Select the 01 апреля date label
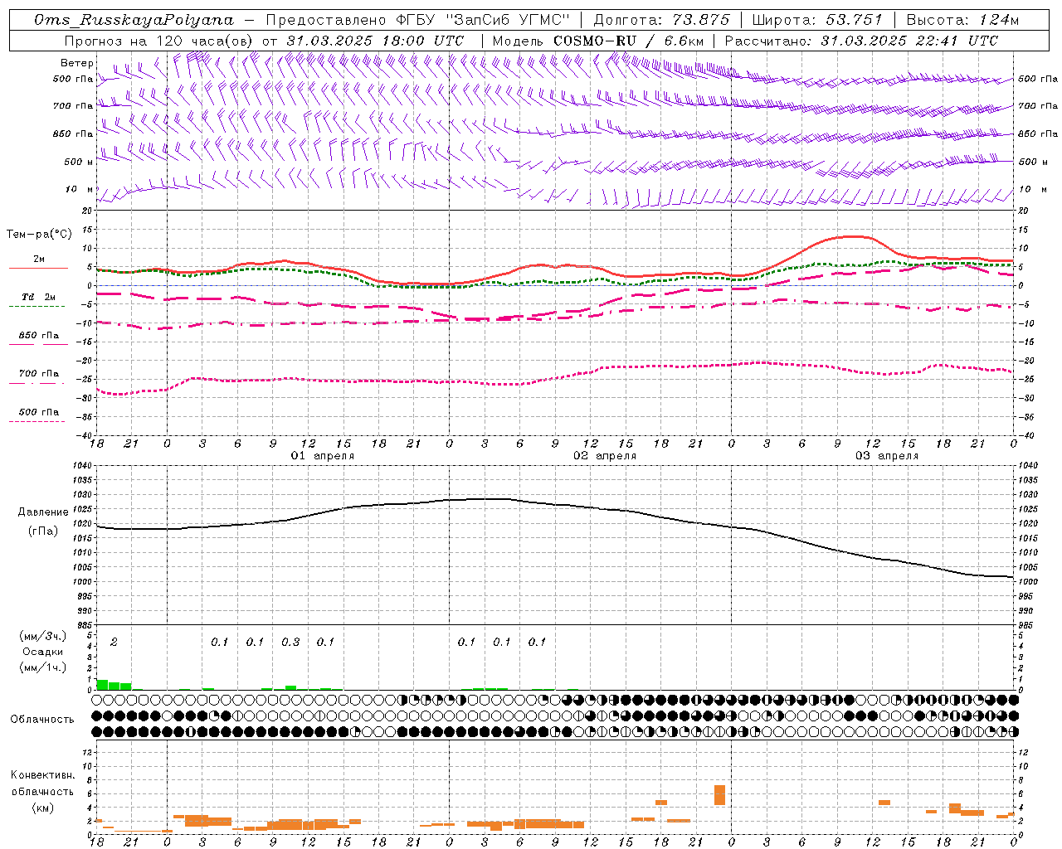Viewport: 1062px width, 849px height. (323, 456)
